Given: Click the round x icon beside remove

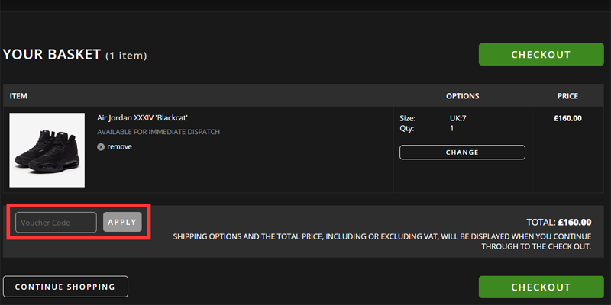Looking at the screenshot, I should [101, 147].
